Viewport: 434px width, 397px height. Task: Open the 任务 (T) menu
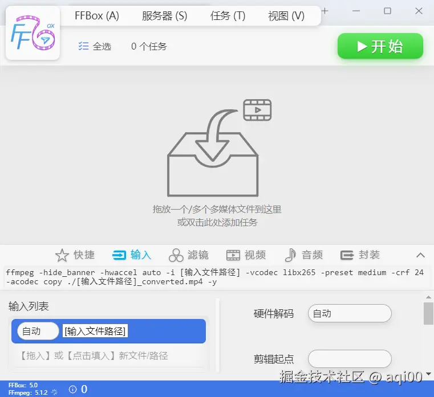(228, 16)
